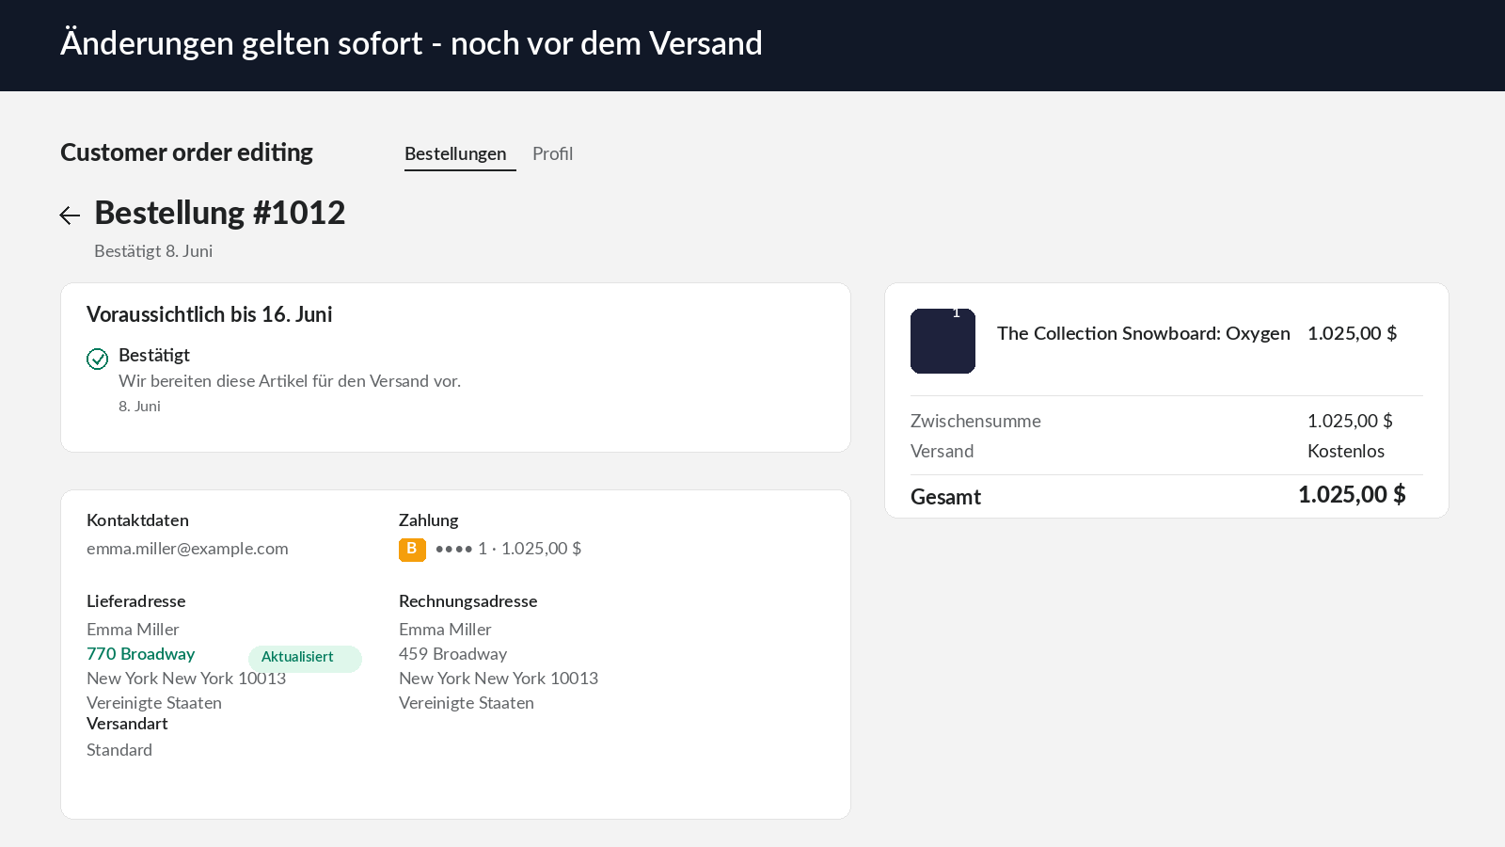Image resolution: width=1505 pixels, height=847 pixels.
Task: Open the Profil tab
Action: [x=552, y=153]
